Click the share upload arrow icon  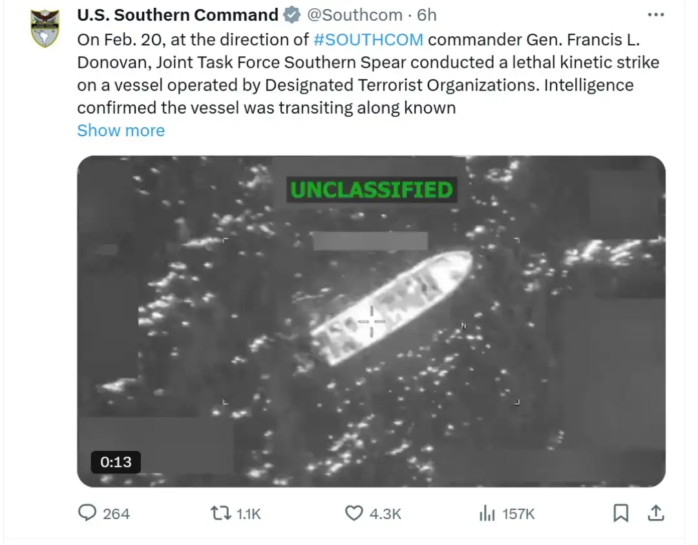click(655, 513)
